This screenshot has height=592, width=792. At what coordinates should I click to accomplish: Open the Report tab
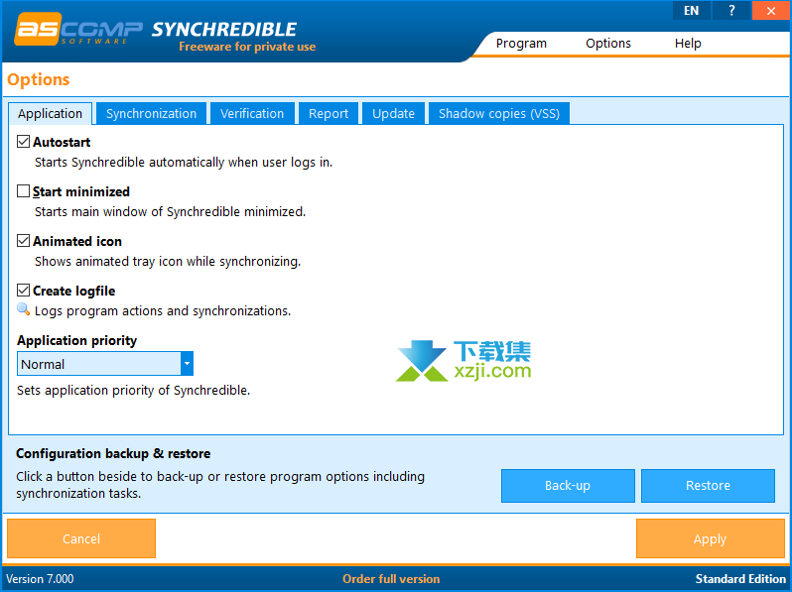pyautogui.click(x=329, y=114)
